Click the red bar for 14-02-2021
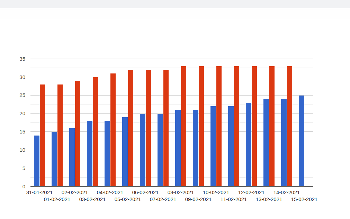 tap(290, 126)
